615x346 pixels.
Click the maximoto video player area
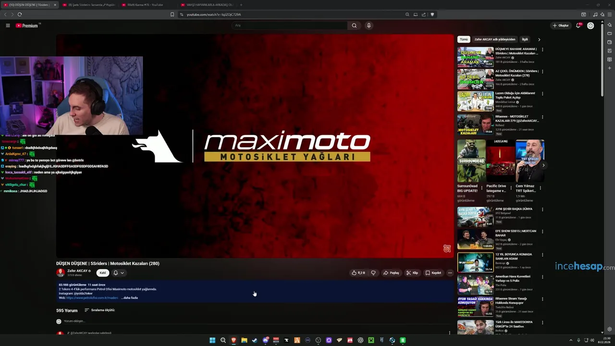click(x=255, y=146)
